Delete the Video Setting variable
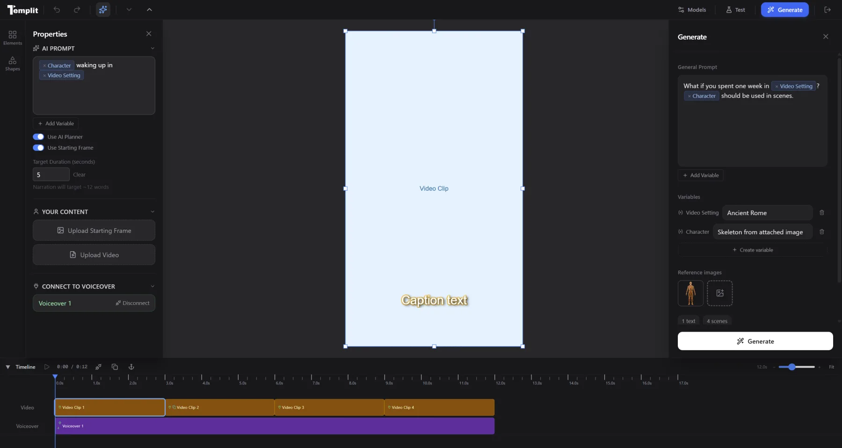842x448 pixels. [x=822, y=213]
